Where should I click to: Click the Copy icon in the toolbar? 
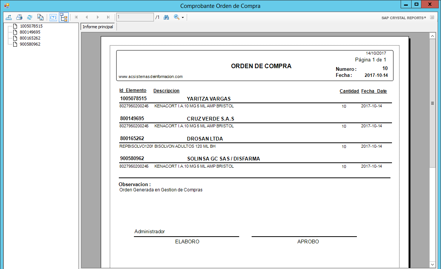(40, 17)
